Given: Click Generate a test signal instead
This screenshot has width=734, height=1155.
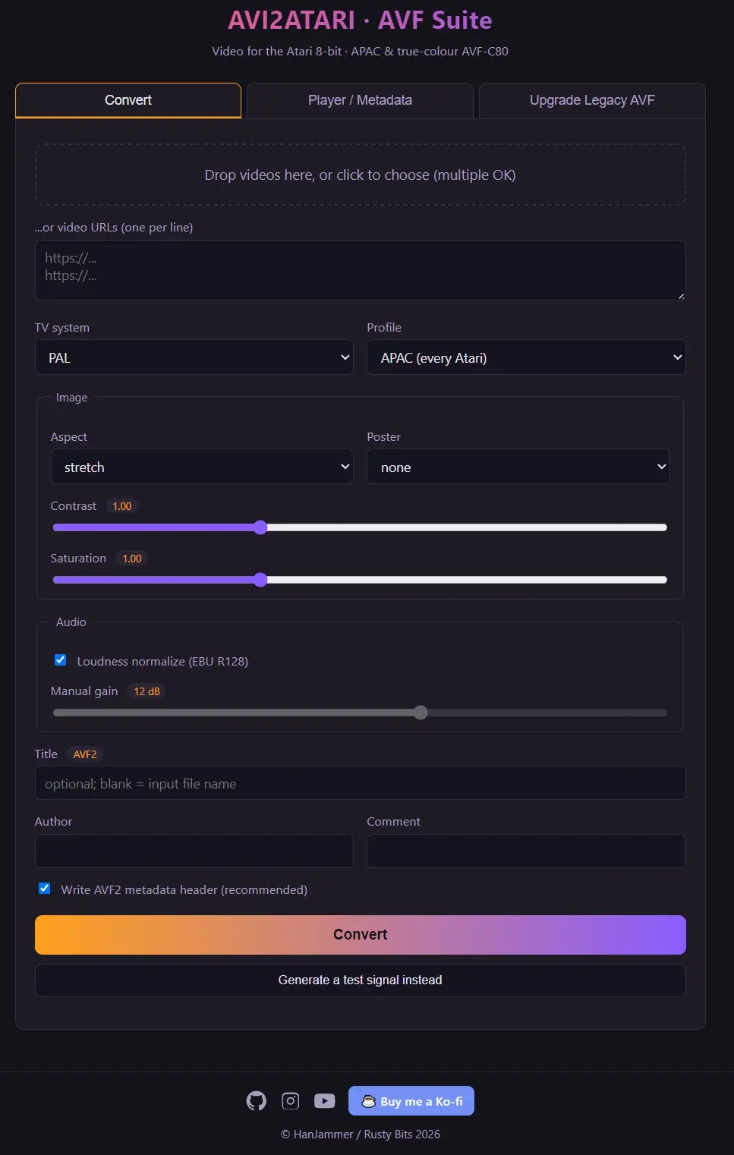Looking at the screenshot, I should tap(361, 980).
